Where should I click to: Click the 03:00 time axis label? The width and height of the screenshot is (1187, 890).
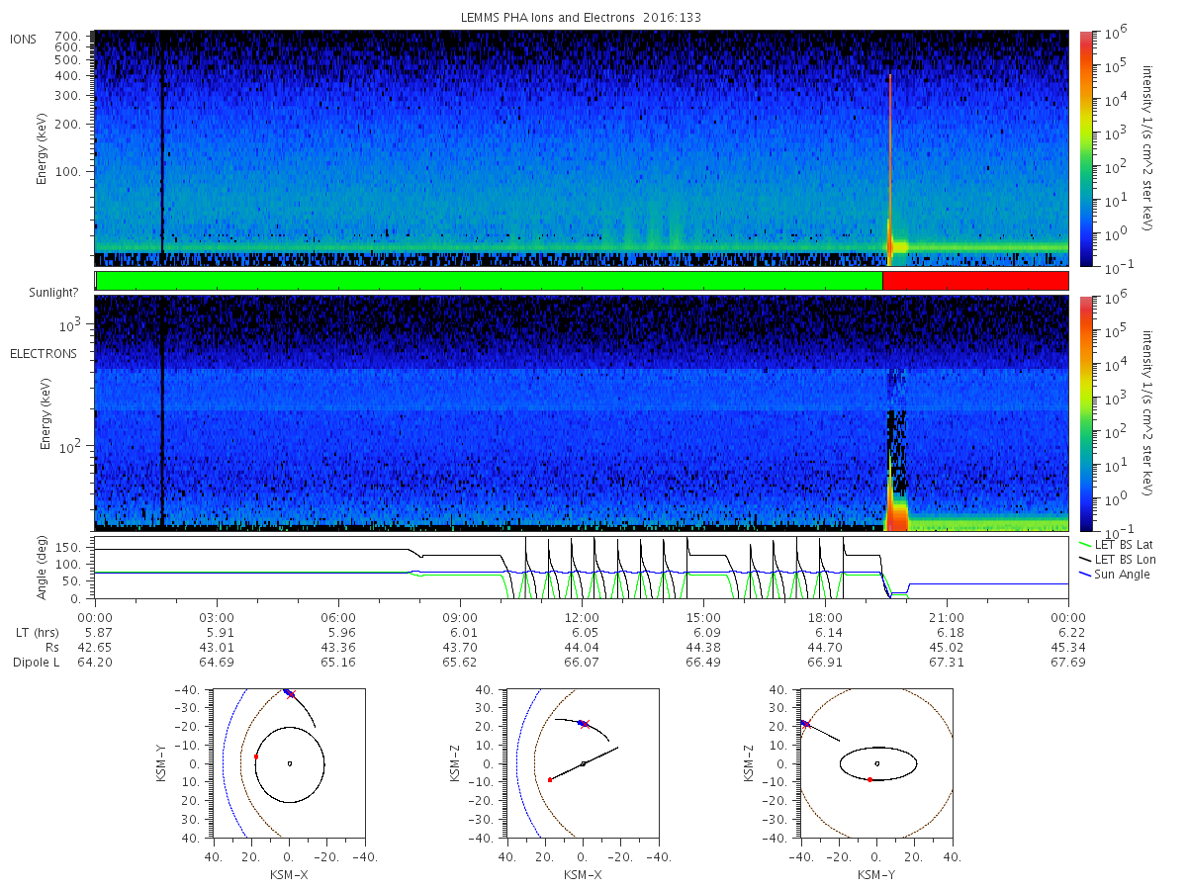(x=217, y=615)
